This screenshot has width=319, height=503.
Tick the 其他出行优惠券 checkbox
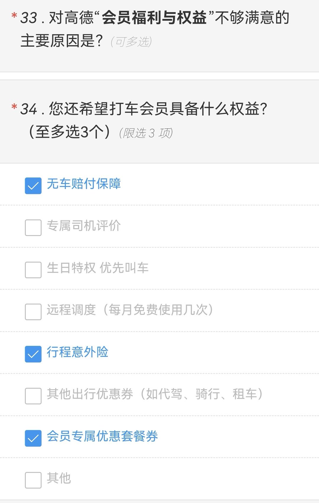[x=33, y=396]
